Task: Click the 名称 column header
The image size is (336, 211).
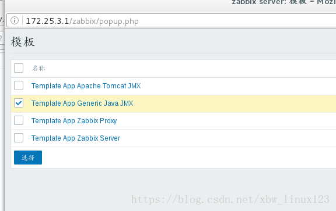Action: click(38, 68)
